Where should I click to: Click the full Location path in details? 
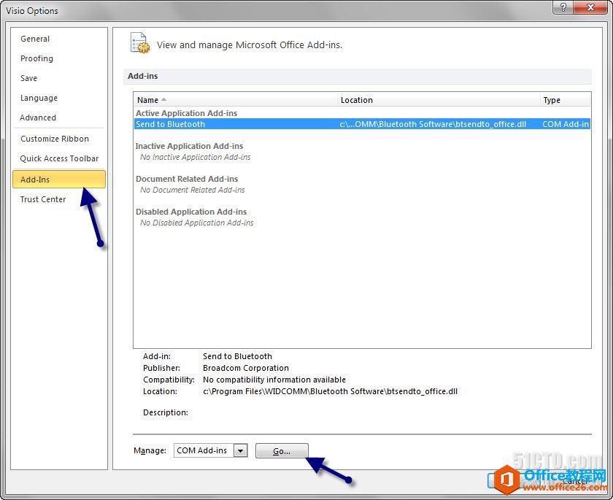click(331, 392)
